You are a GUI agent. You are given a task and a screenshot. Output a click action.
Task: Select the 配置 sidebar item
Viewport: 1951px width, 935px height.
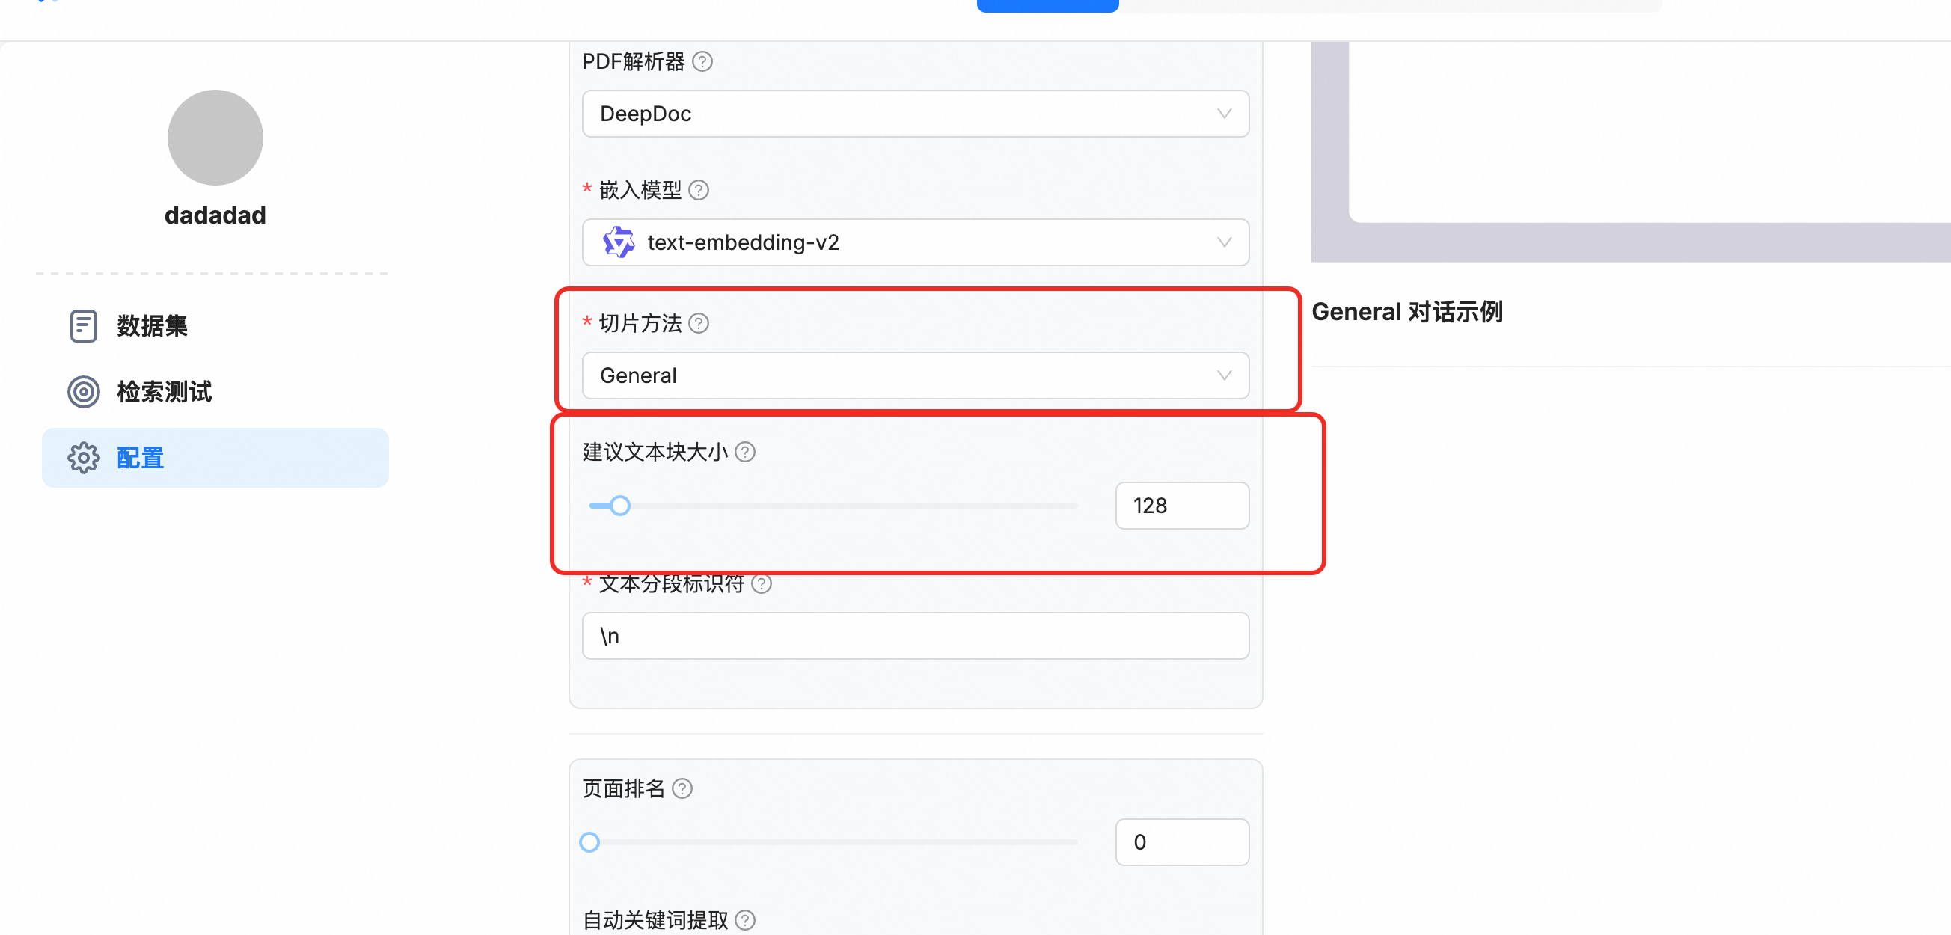215,458
